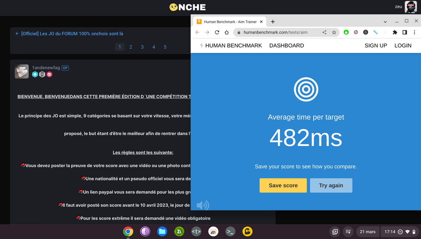Go back via the topic title link
The image size is (421, 239).
[x=69, y=34]
